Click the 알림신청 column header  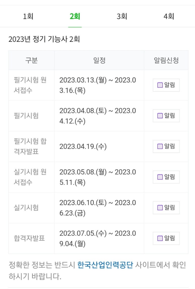[x=166, y=60]
